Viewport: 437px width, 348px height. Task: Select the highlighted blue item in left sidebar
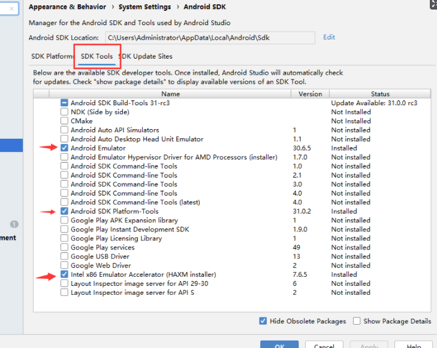coord(11,145)
